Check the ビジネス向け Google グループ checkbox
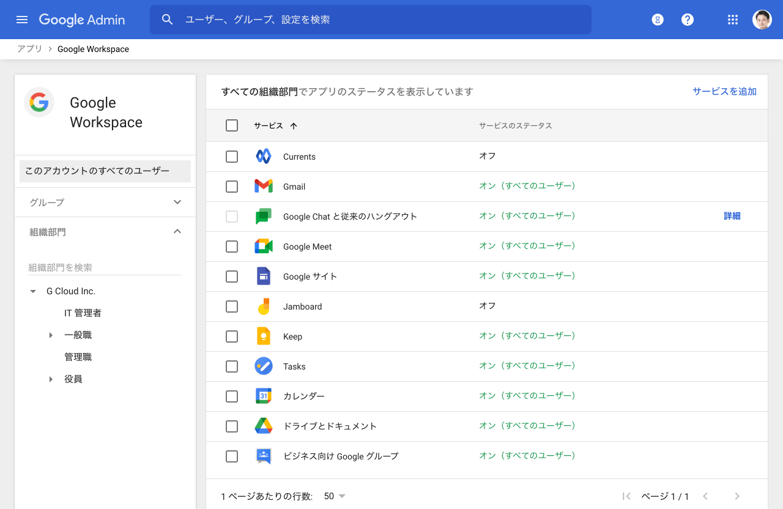The image size is (783, 509). (232, 456)
